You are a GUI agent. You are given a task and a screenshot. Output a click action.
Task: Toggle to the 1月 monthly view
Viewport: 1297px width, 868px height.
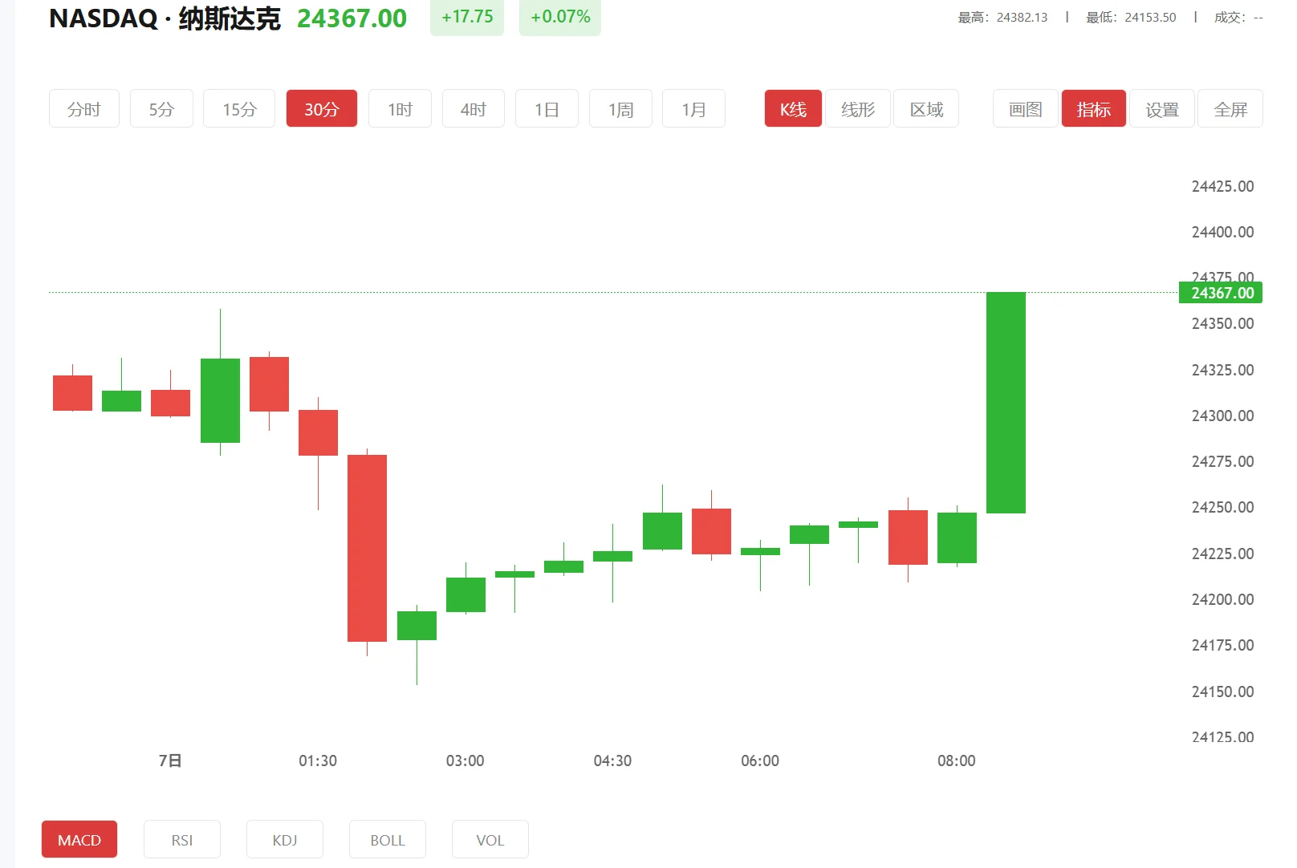point(693,108)
